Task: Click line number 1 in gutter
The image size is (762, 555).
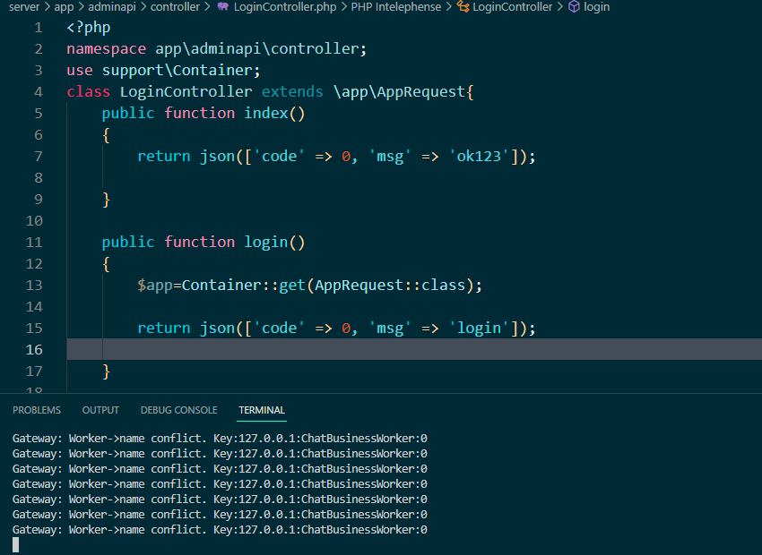Action: point(39,28)
